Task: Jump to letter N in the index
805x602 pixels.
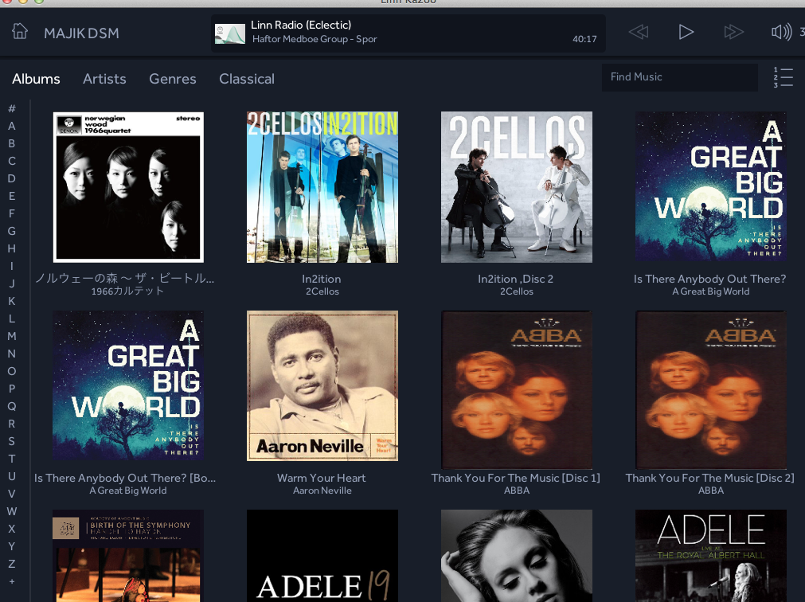Action: [x=12, y=354]
